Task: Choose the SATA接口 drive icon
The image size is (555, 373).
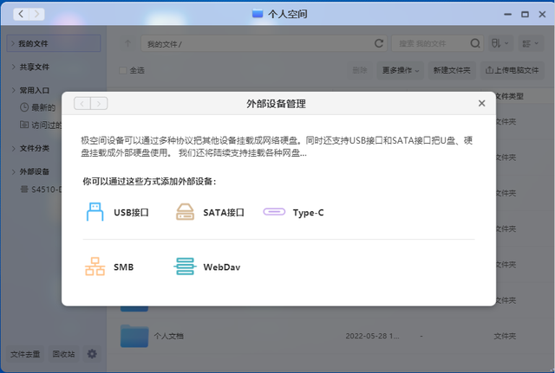Action: tap(185, 212)
